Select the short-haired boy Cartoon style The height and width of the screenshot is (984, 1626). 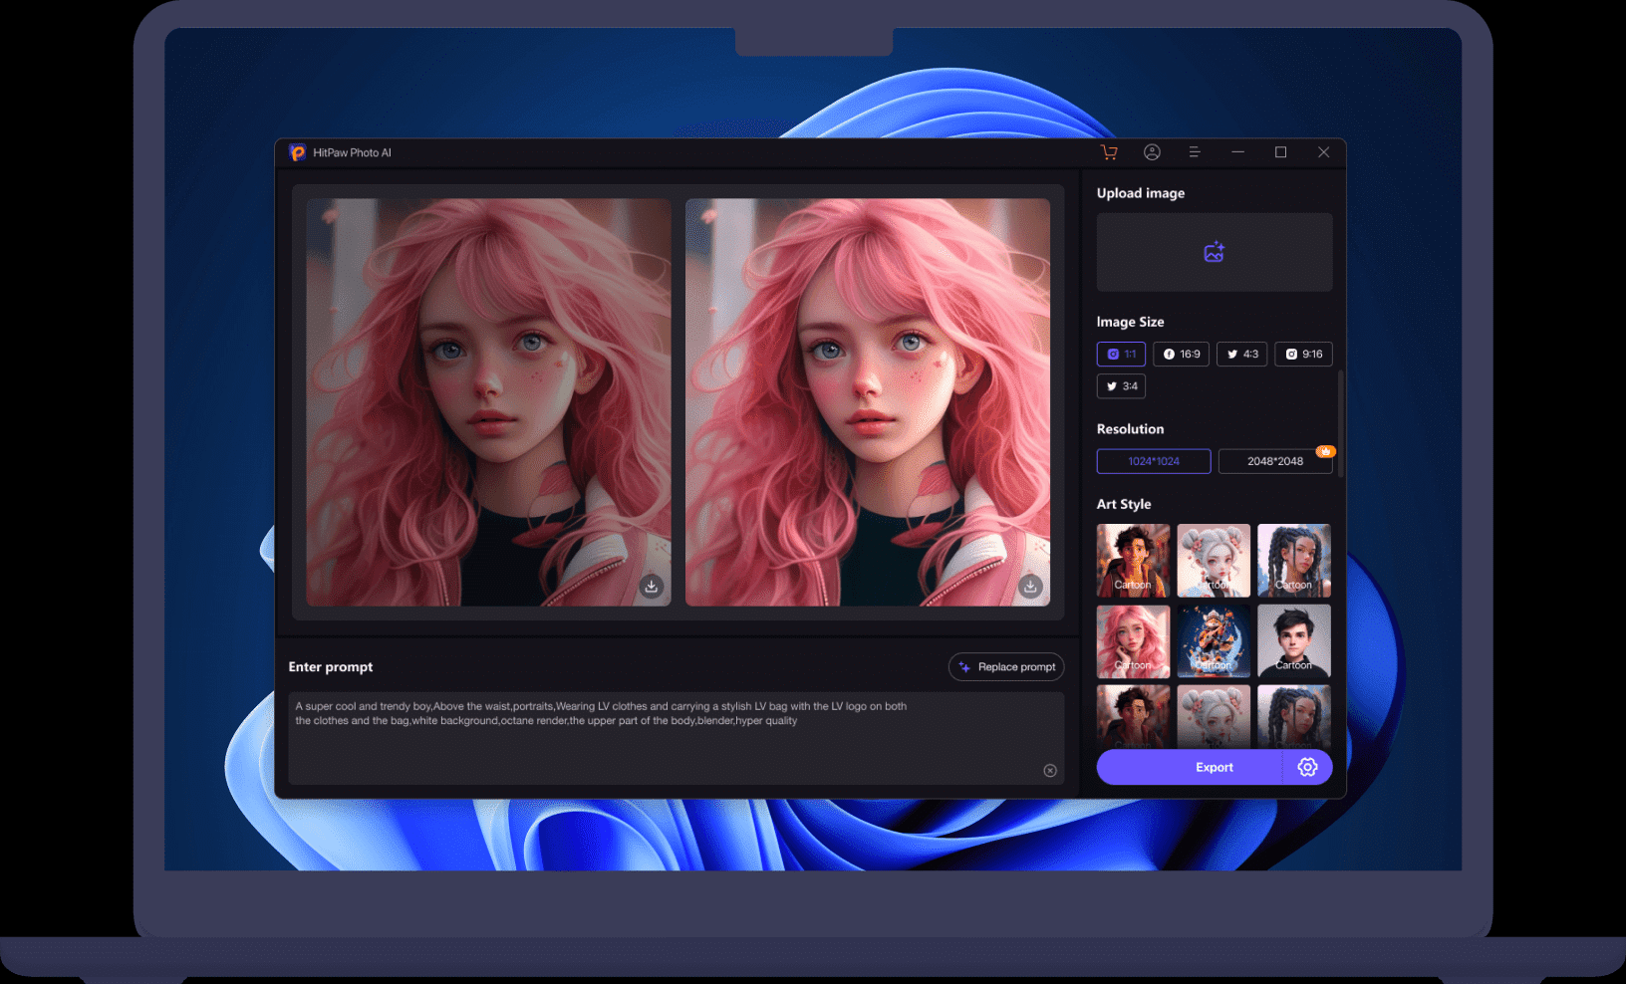[1294, 641]
